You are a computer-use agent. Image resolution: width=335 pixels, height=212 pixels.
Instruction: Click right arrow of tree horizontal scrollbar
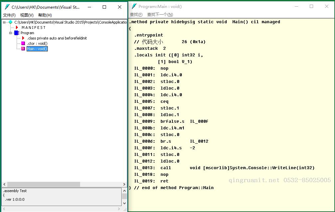coord(124,184)
